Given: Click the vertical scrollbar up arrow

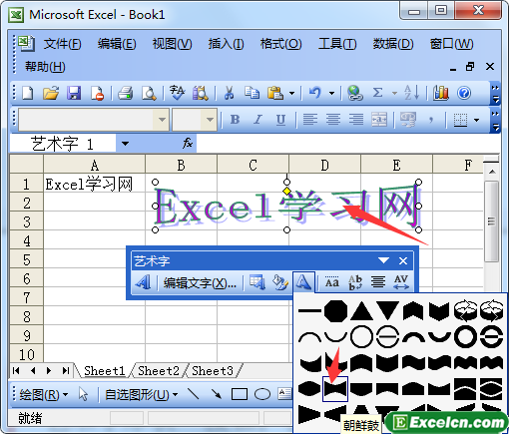Looking at the screenshot, I should coord(492,172).
